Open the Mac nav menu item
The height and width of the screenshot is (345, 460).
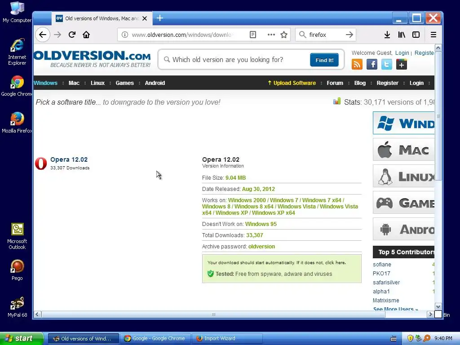click(x=74, y=83)
